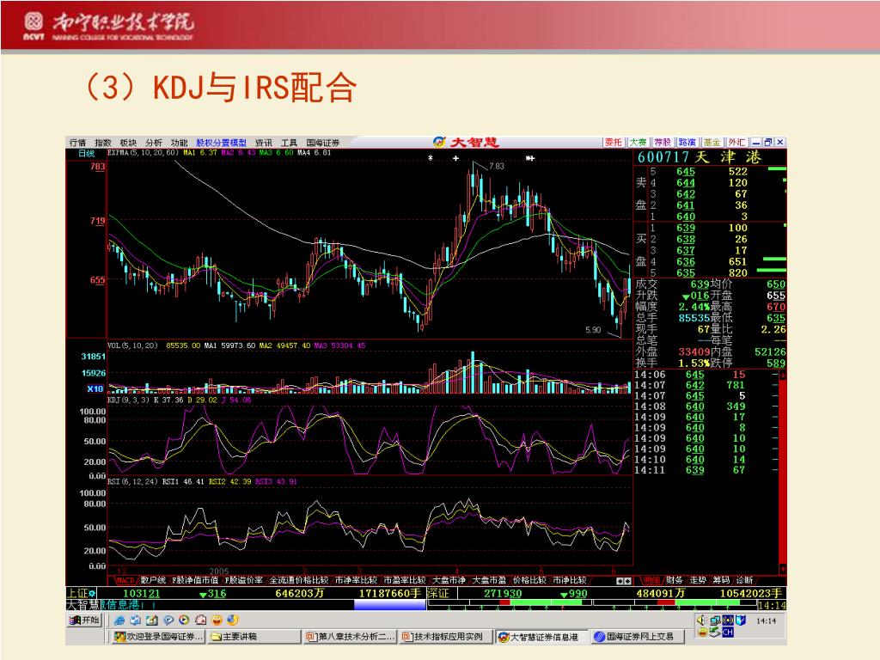880x660 pixels.
Task: Open the 国海证券 menu
Action: pyautogui.click(x=323, y=143)
